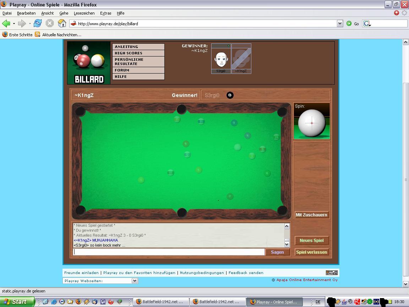Open the Bearbeiten menu
This screenshot has height=307, width=409.
click(x=26, y=13)
